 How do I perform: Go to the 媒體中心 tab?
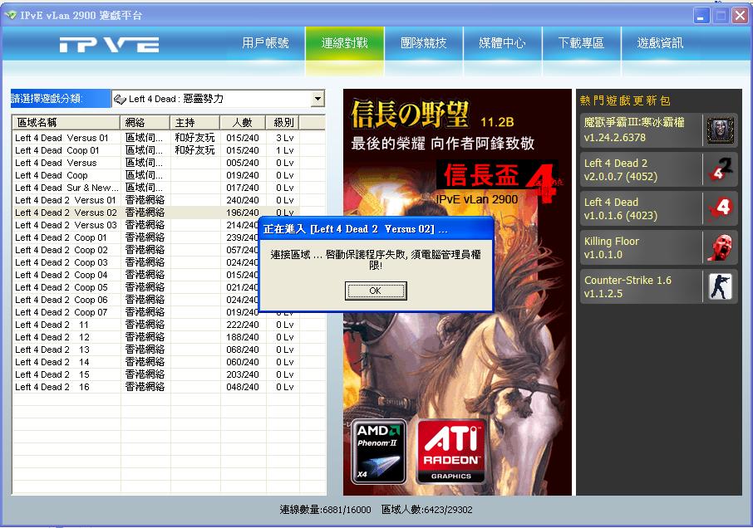tap(502, 44)
